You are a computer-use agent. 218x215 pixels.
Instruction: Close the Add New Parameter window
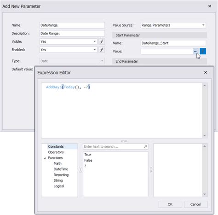pos(210,6)
